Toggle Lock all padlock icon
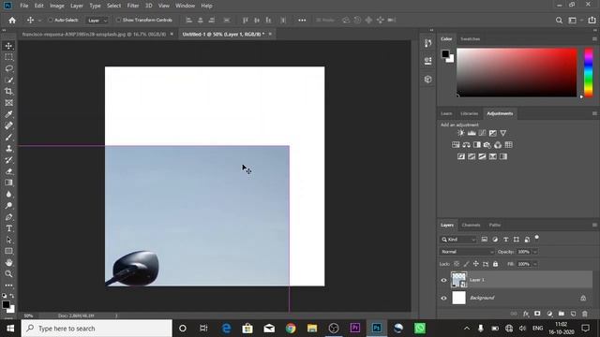Image resolution: width=600 pixels, height=337 pixels. (496, 264)
